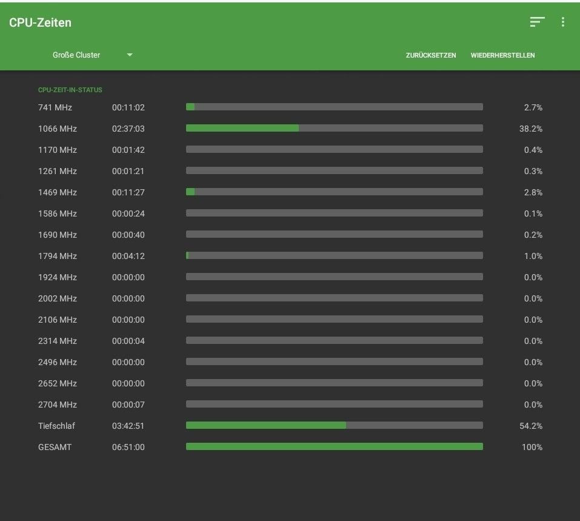Click the 2704 MHz progress bar
Image resolution: width=580 pixels, height=521 pixels.
[335, 404]
